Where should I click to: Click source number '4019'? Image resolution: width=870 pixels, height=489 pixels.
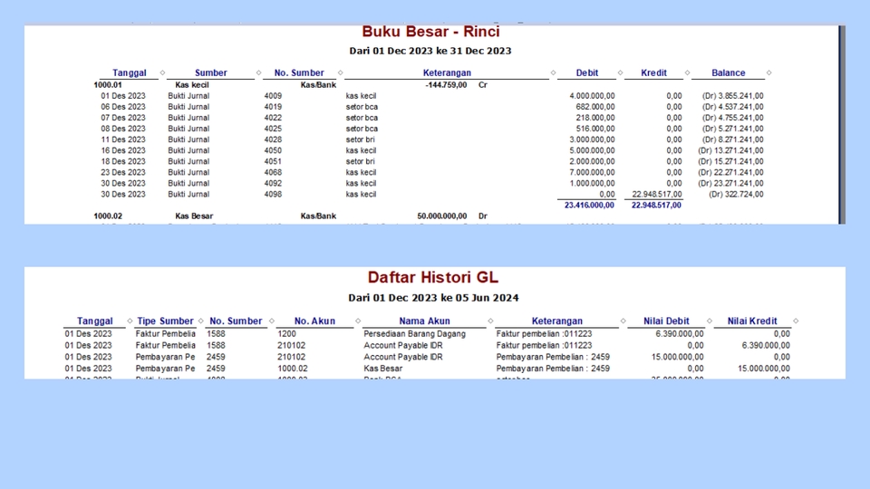click(x=273, y=107)
